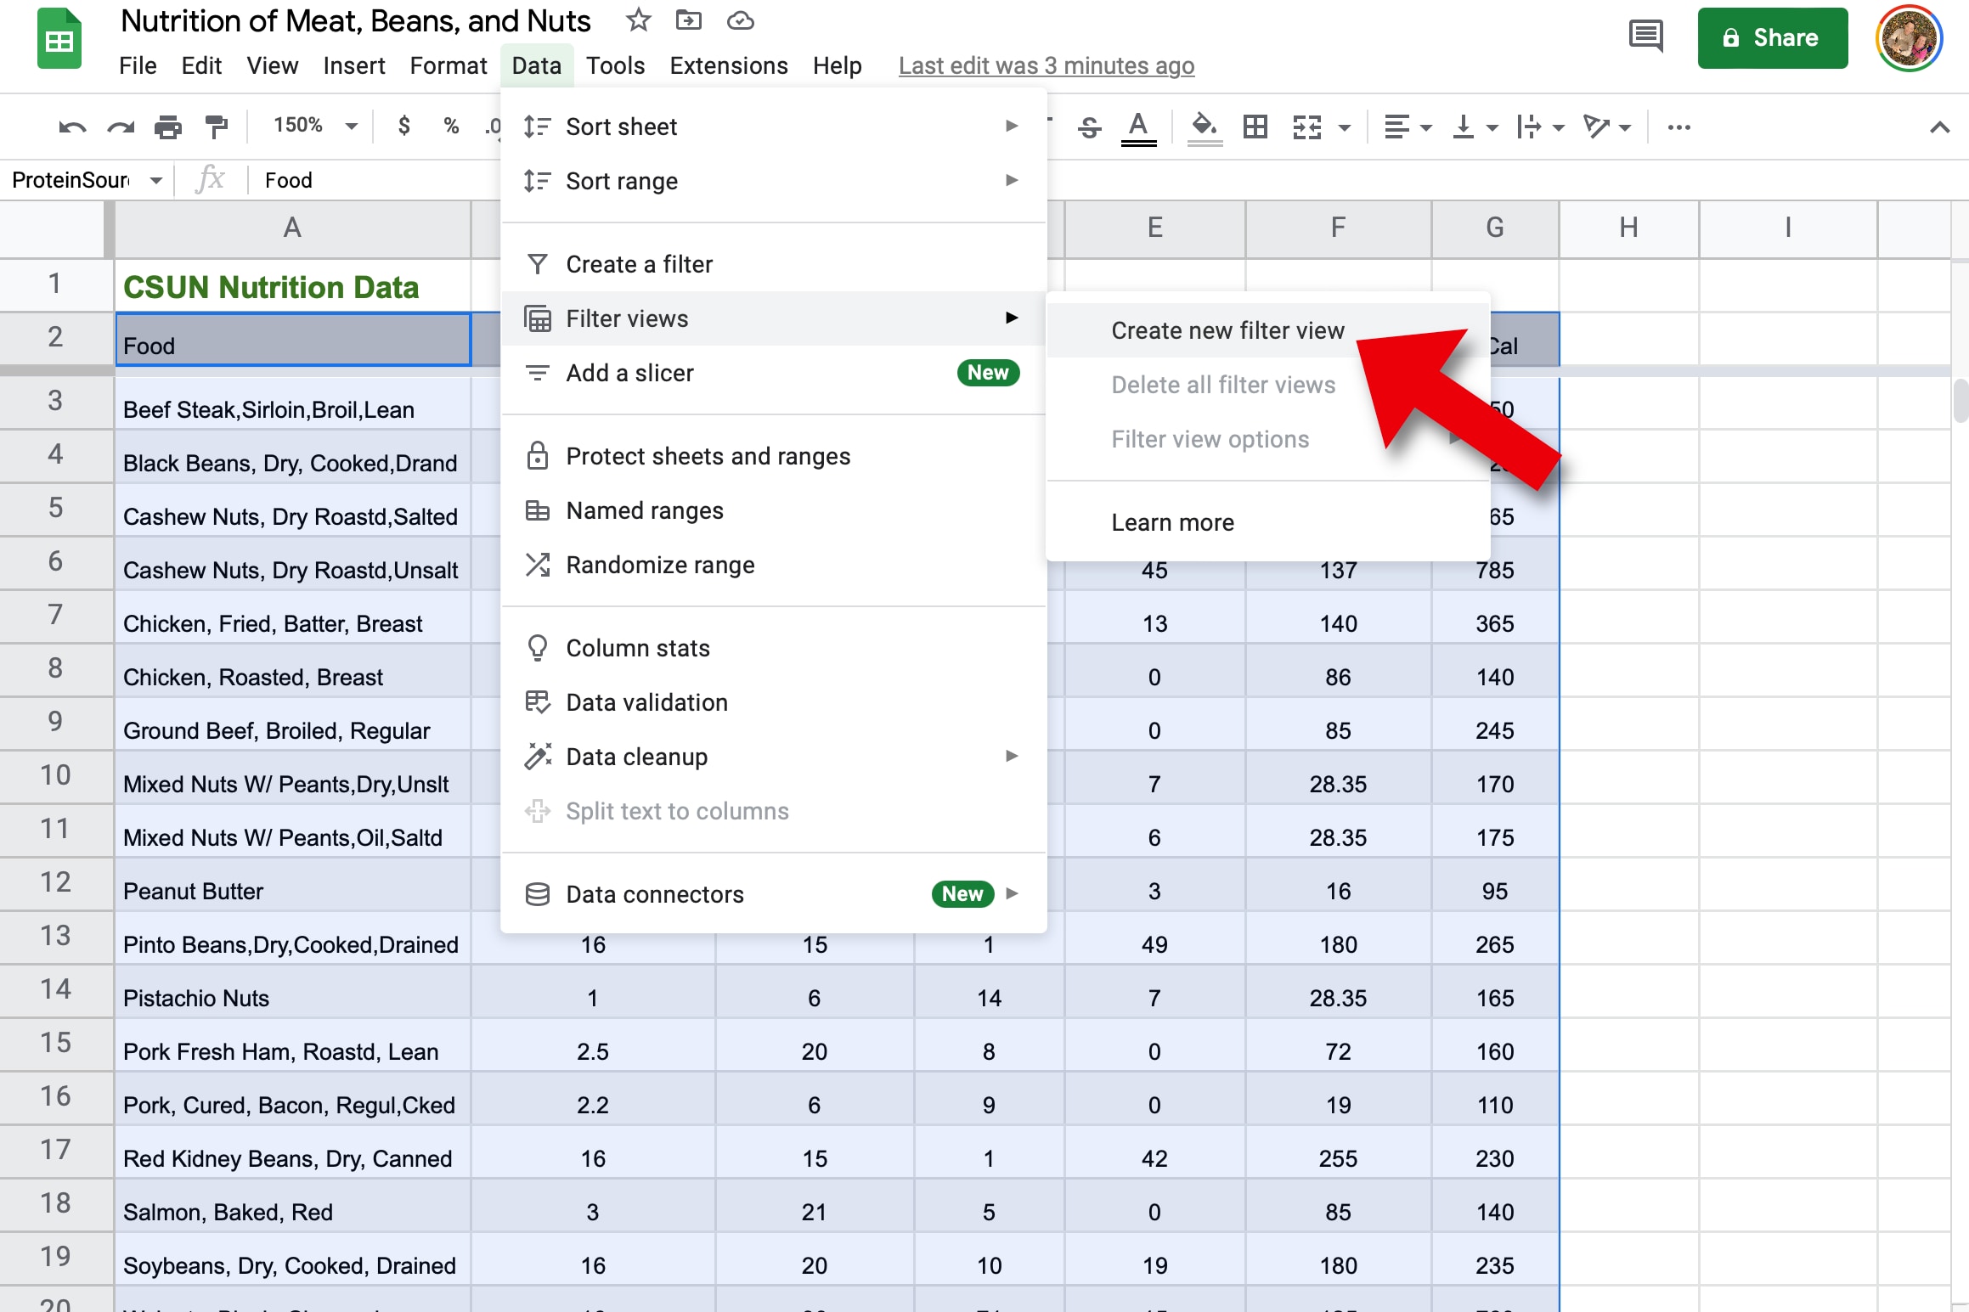Toggle strikethrough formatting
This screenshot has height=1312, width=1969.
[x=1090, y=127]
